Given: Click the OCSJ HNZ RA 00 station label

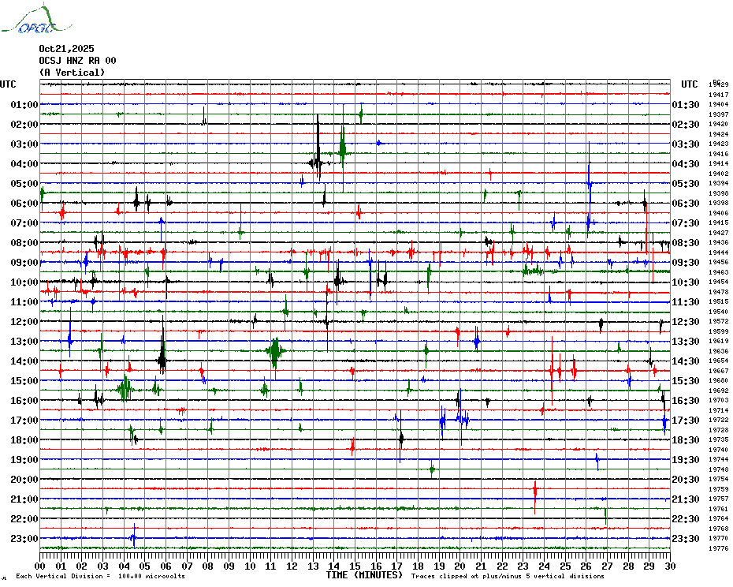Looking at the screenshot, I should click(x=77, y=61).
